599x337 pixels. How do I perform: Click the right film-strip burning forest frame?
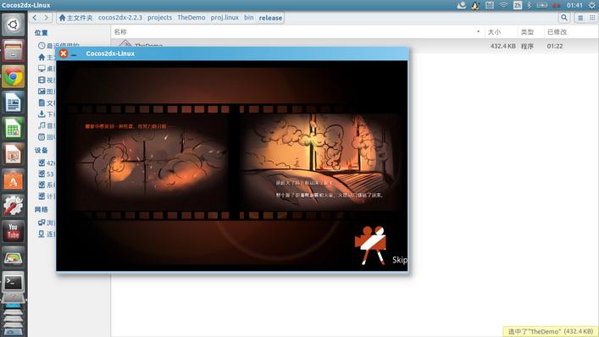point(320,162)
